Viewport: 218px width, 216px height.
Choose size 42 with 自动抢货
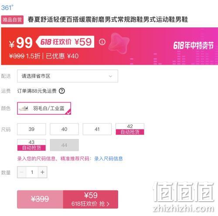[130, 129]
